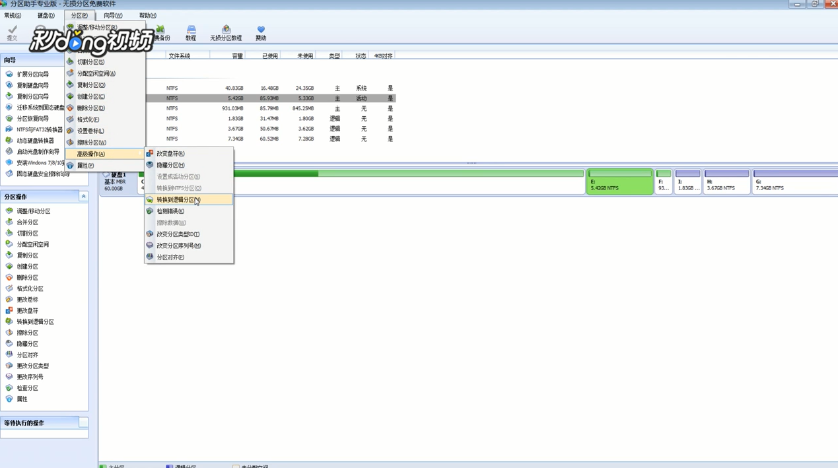
Task: Select the E: 5.42GB NTFS partition block
Action: 620,182
